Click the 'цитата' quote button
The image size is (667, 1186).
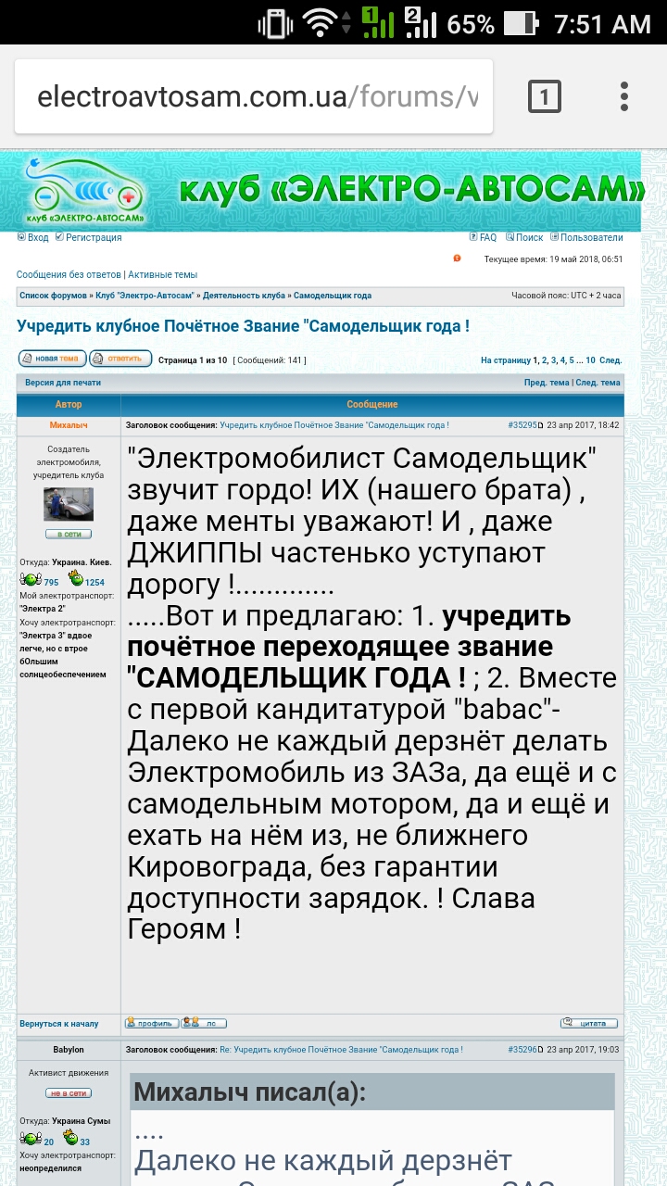click(589, 1023)
